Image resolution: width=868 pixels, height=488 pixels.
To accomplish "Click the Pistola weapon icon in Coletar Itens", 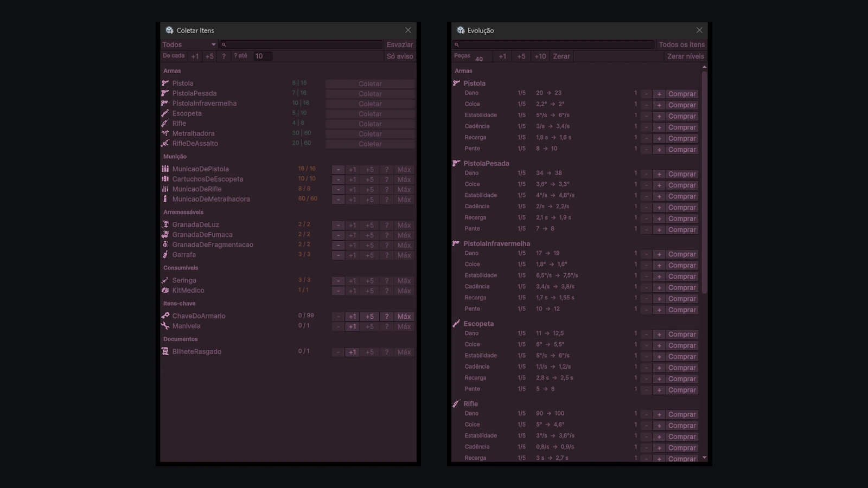I will 165,83.
